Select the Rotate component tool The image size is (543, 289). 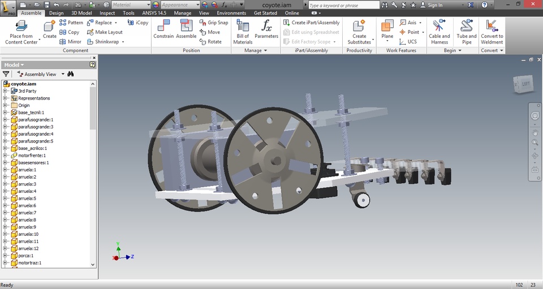coord(210,41)
